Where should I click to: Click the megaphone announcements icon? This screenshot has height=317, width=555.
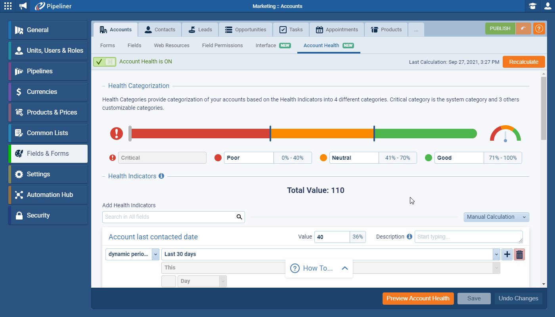coord(23,6)
